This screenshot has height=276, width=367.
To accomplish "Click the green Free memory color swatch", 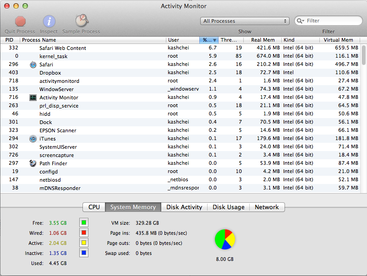I will [84, 222].
